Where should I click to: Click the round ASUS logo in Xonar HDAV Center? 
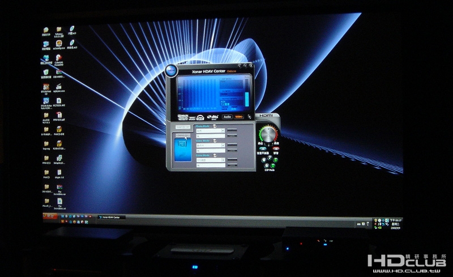point(171,71)
